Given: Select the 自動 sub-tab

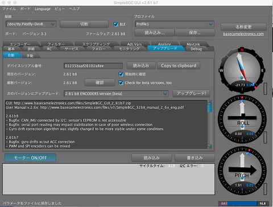Looking at the screenshot, I should (11, 55).
